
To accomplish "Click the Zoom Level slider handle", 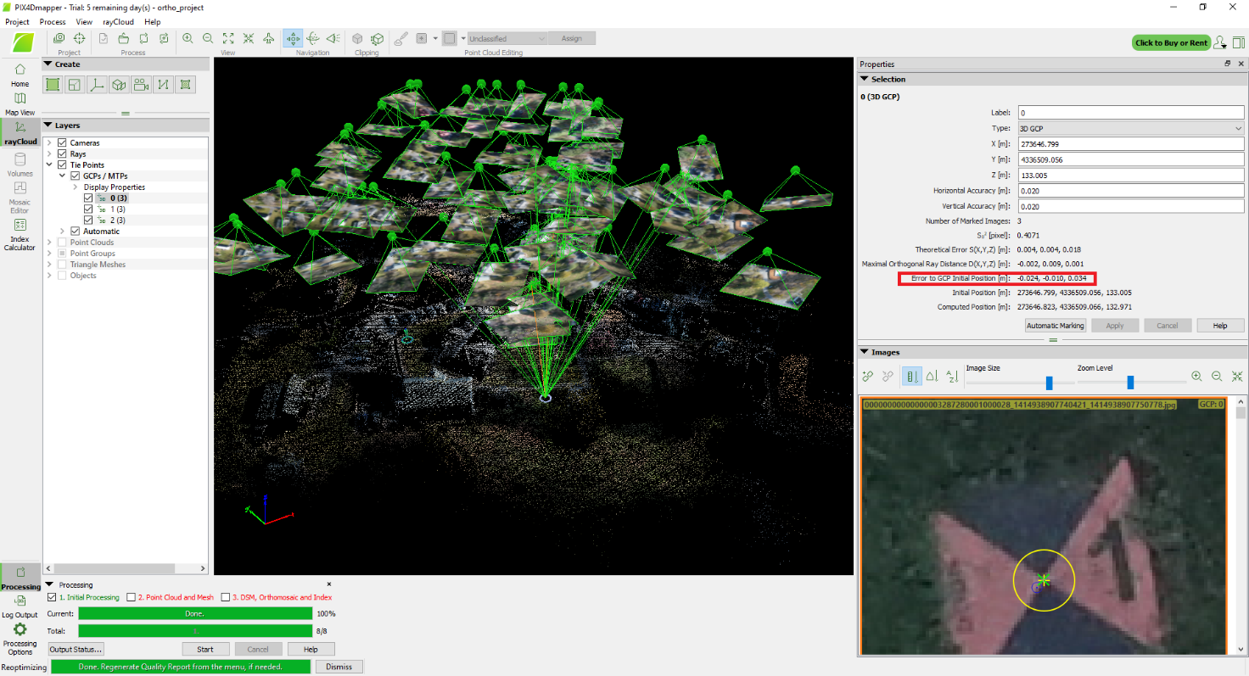I will tap(1130, 383).
